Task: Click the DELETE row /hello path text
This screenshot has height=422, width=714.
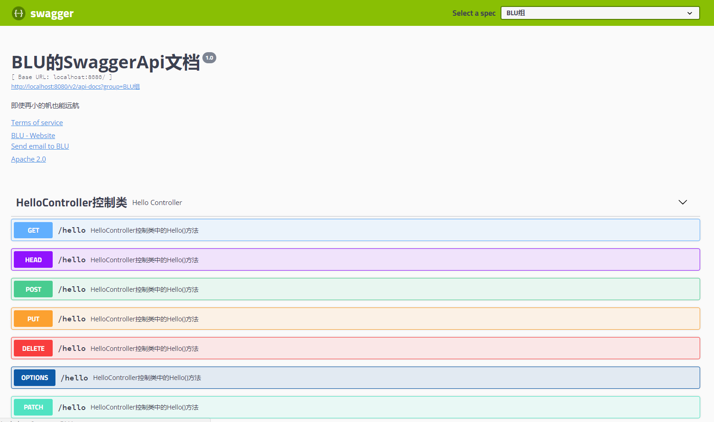Action: pyautogui.click(x=72, y=348)
